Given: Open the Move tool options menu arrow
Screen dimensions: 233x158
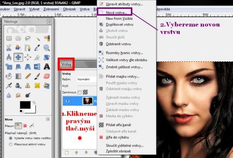Looking at the screenshot, I should (x=48, y=119).
